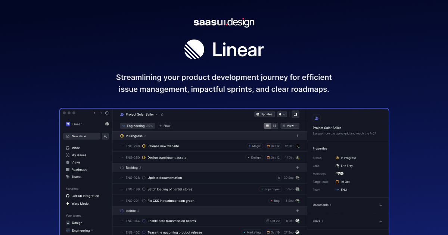Star Project Solar Sailer as favorite
The height and width of the screenshot is (235, 448).
pyautogui.click(x=162, y=115)
